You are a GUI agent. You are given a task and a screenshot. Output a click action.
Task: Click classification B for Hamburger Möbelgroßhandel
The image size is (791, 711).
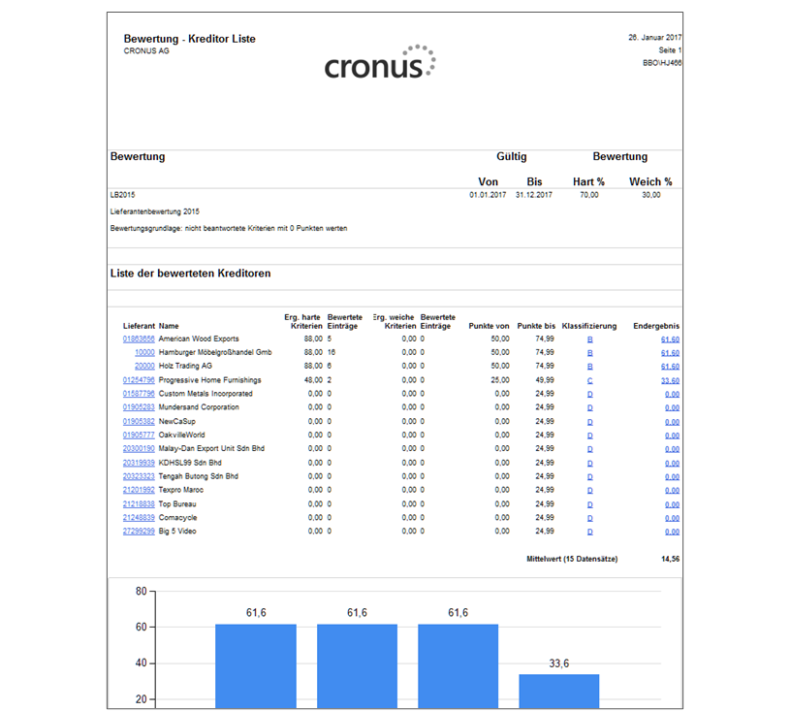pyautogui.click(x=589, y=353)
